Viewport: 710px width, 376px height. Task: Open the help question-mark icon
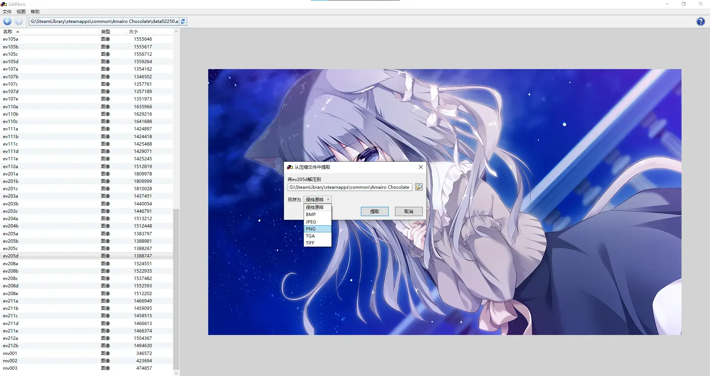tap(700, 21)
